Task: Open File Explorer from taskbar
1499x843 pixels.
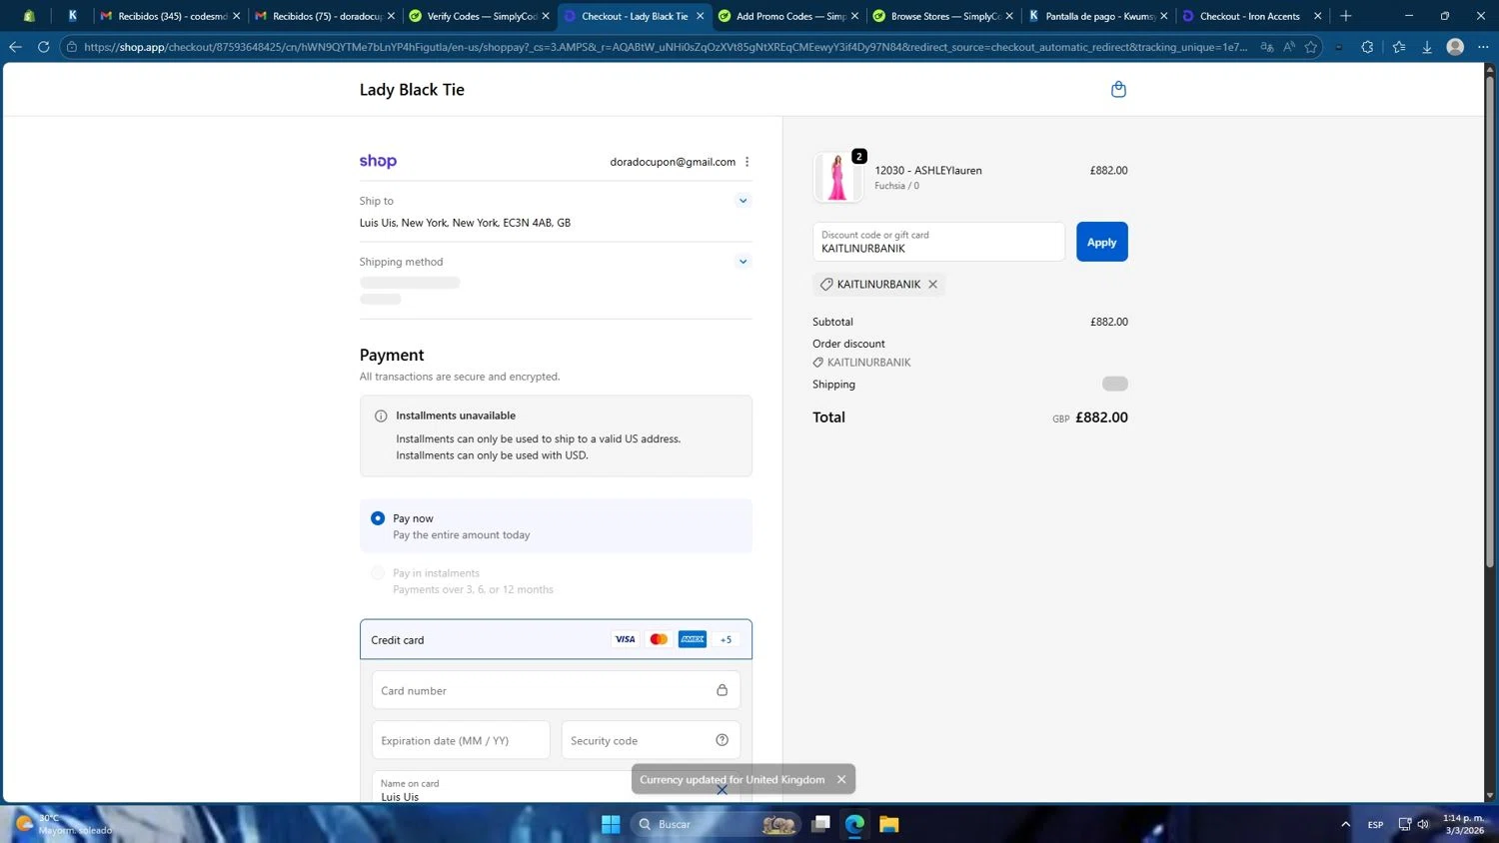Action: pyautogui.click(x=888, y=824)
